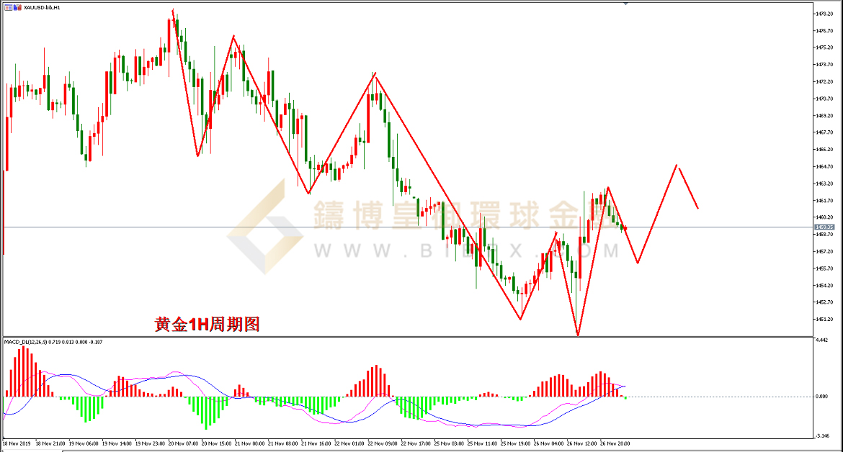This screenshot has height=452, width=843.
Task: Click the chart shift triangle marker at top
Action: (625, 4)
